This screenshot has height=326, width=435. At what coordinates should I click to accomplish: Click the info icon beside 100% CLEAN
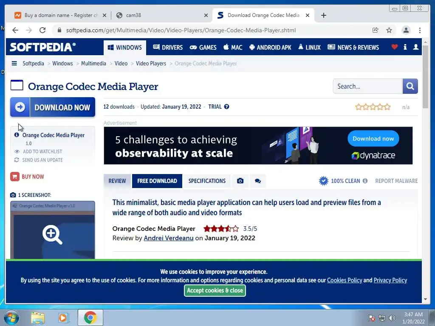365,181
